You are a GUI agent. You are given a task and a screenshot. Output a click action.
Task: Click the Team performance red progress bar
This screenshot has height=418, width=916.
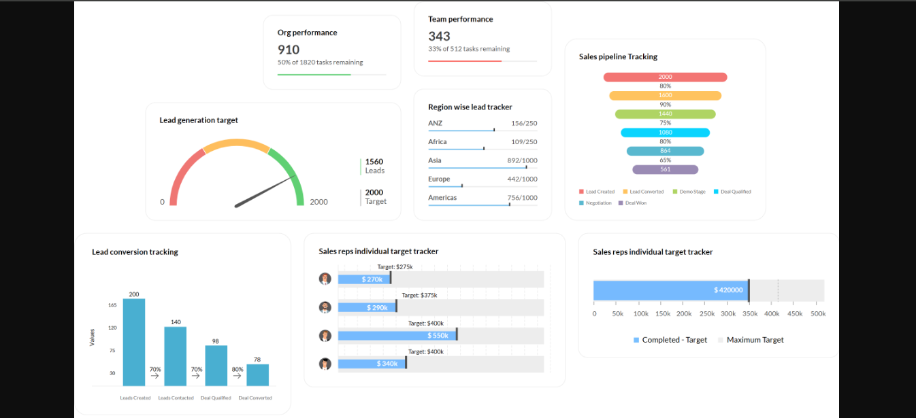click(465, 61)
